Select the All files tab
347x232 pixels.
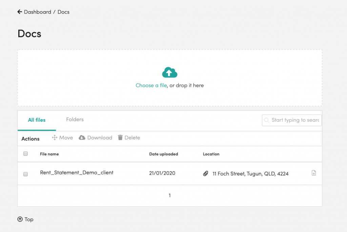pyautogui.click(x=37, y=120)
